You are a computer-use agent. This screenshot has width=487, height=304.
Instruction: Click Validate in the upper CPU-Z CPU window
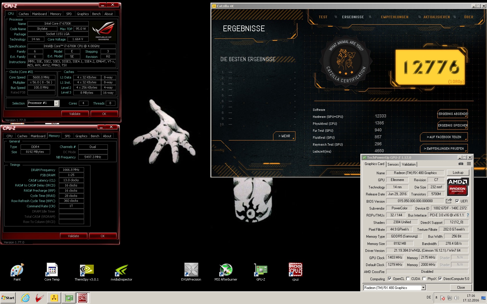pyautogui.click(x=75, y=114)
